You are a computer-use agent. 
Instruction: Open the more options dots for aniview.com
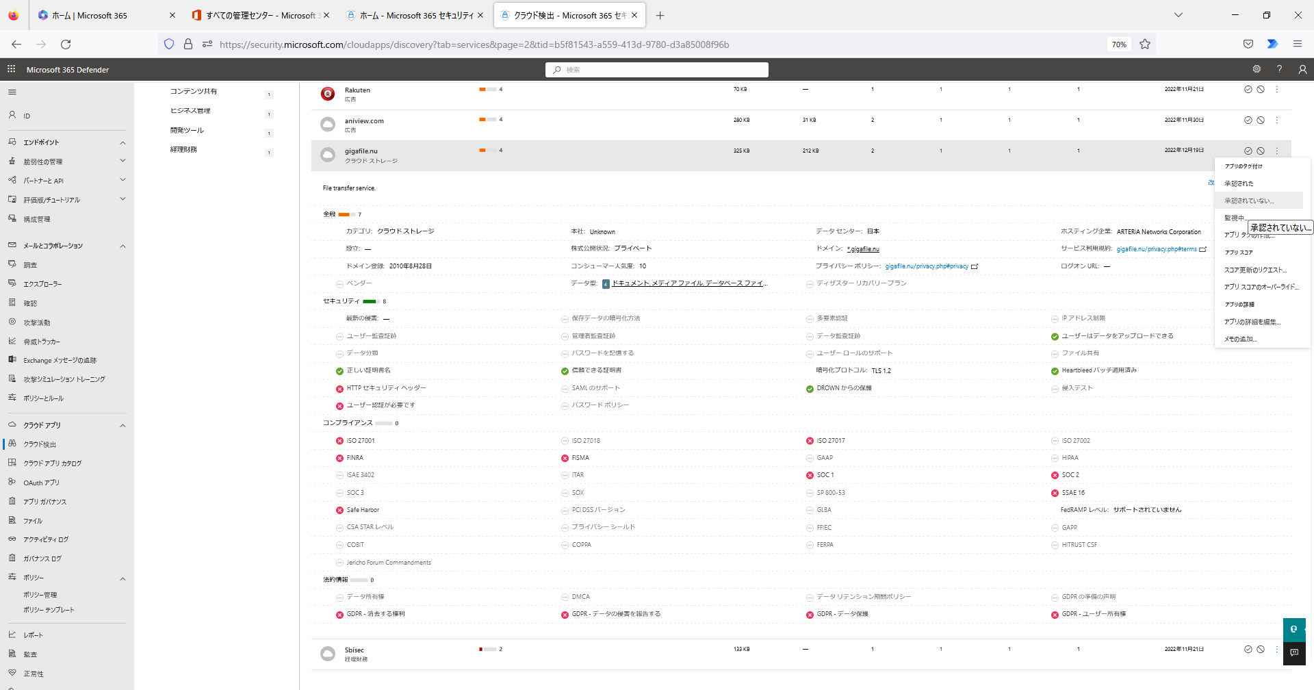coord(1276,120)
